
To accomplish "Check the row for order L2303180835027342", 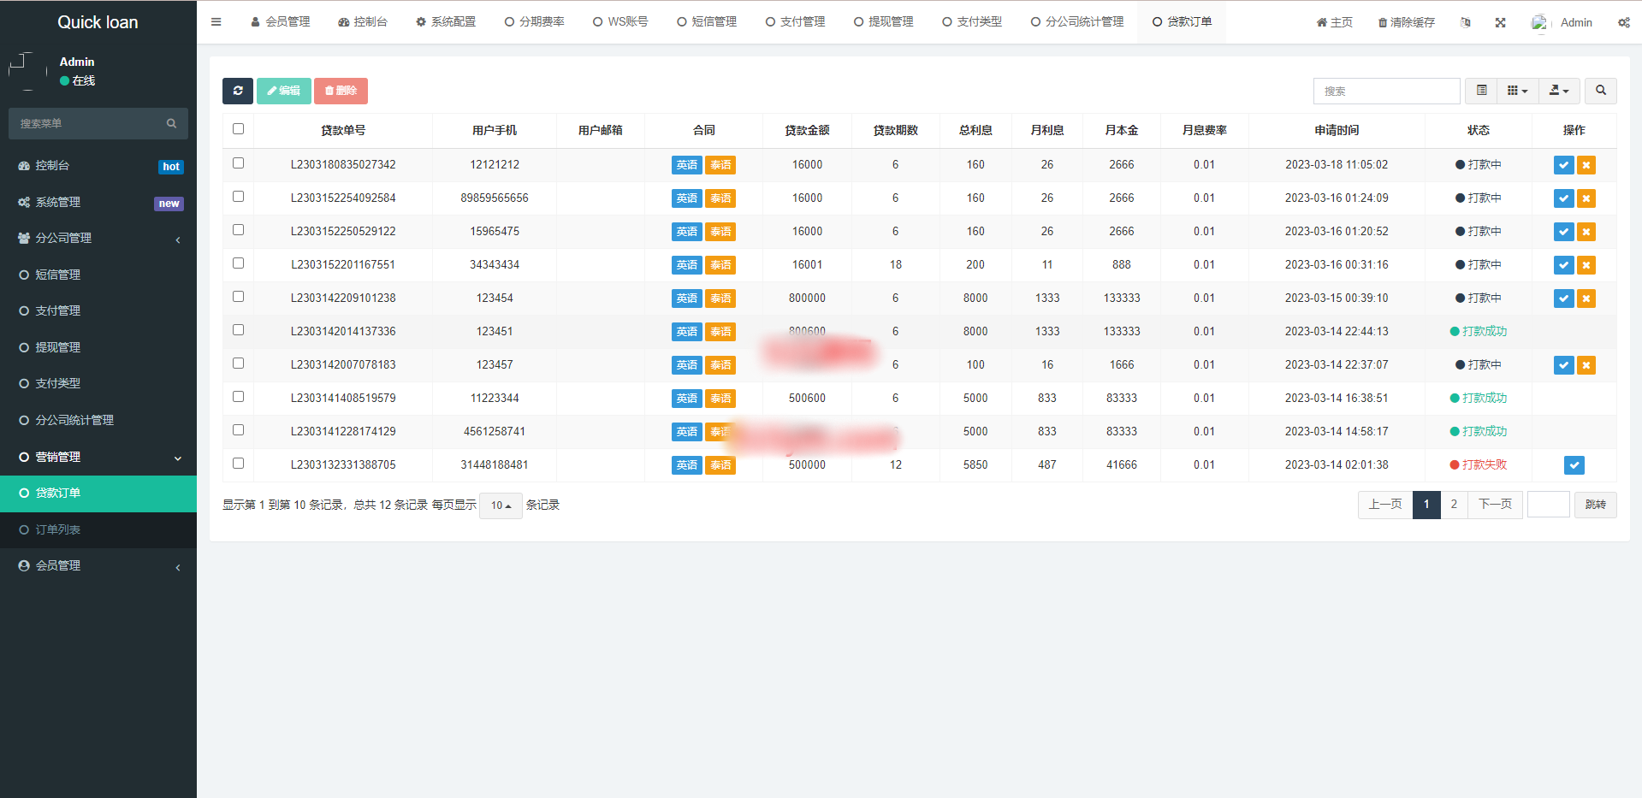I will tap(238, 163).
